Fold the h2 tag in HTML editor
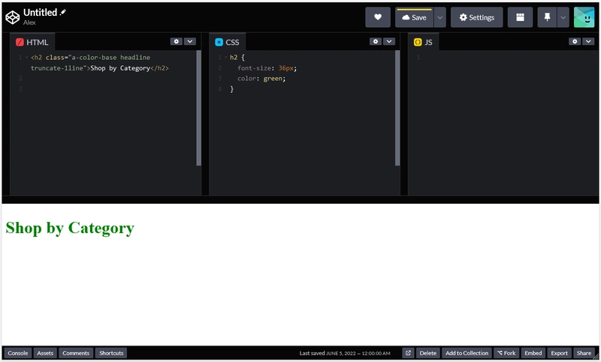Viewport: 601px width, 362px height. [26, 58]
